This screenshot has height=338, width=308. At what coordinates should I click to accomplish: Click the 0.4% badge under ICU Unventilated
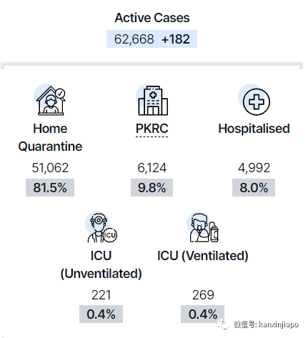(x=101, y=314)
